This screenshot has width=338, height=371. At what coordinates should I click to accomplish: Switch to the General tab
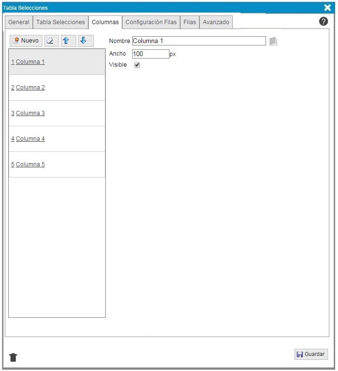click(19, 22)
